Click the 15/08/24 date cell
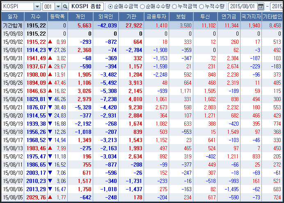The width and height of the screenshot is (284, 203). click(x=13, y=99)
